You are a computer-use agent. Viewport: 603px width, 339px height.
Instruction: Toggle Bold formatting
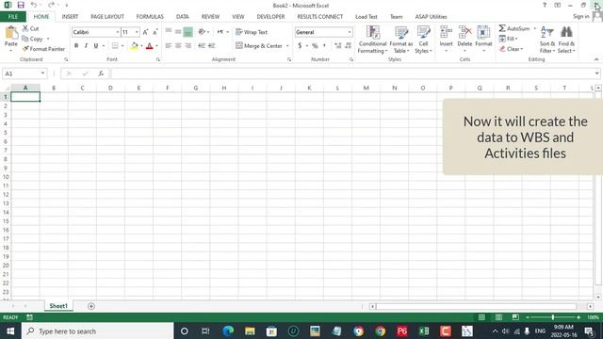point(76,46)
